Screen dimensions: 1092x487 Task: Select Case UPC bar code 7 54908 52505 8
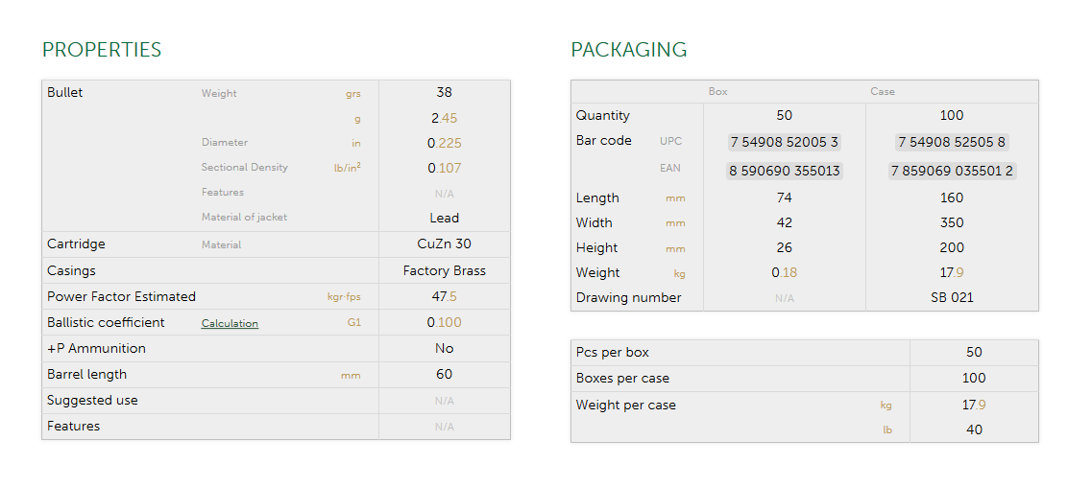coord(952,142)
